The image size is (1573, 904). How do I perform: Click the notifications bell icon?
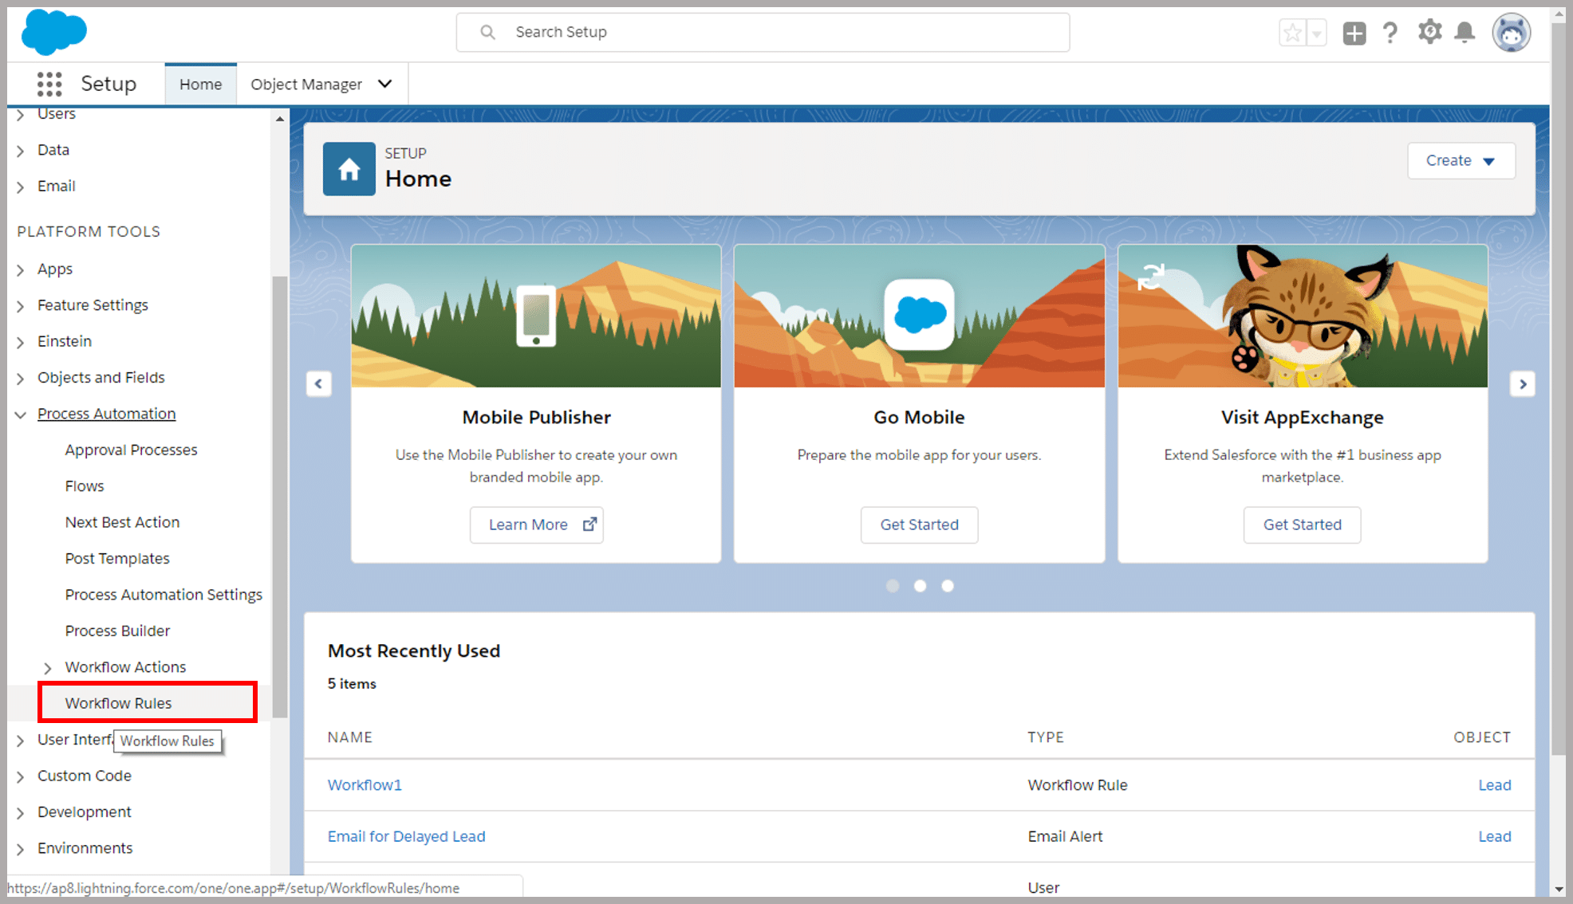1466,31
